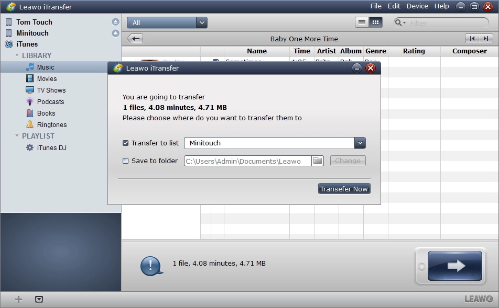Switch to grid view mode
The image size is (499, 308).
tap(375, 22)
